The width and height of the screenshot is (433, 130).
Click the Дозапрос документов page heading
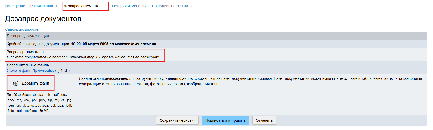click(43, 19)
